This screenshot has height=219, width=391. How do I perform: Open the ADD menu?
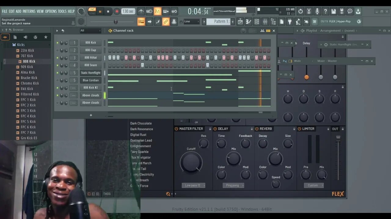pyautogui.click(x=19, y=12)
